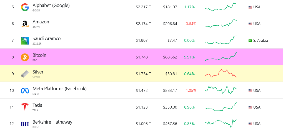The width and height of the screenshot is (283, 130).
Task: Click the Saudi Aramco logo icon
Action: pyautogui.click(x=25, y=41)
